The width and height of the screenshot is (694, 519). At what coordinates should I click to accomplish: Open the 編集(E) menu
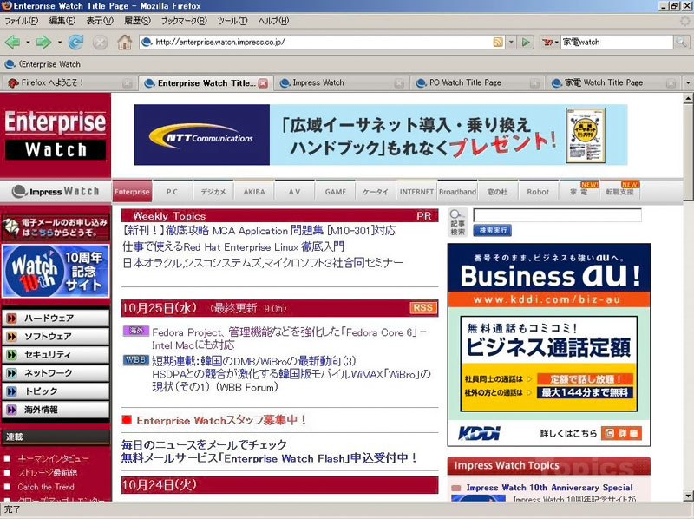(x=62, y=21)
